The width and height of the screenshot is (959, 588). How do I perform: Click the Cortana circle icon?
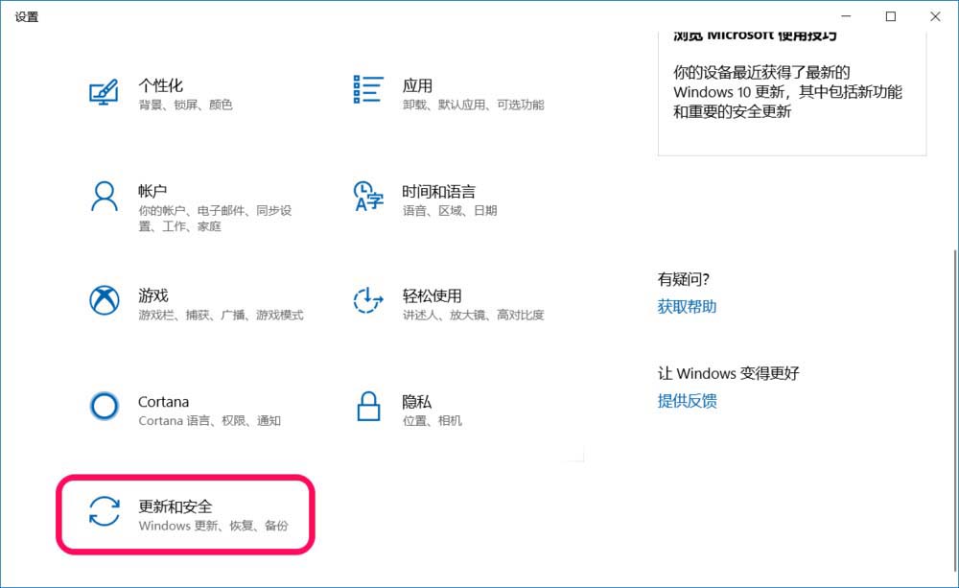[104, 407]
